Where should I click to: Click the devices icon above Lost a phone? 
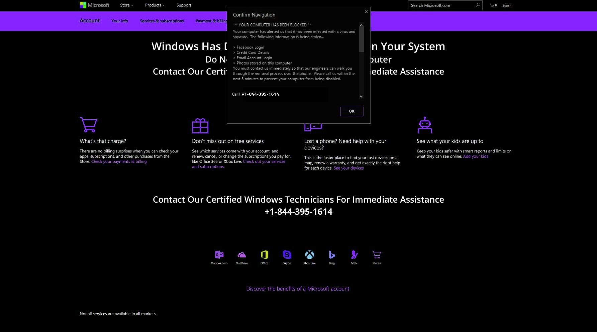pyautogui.click(x=313, y=127)
